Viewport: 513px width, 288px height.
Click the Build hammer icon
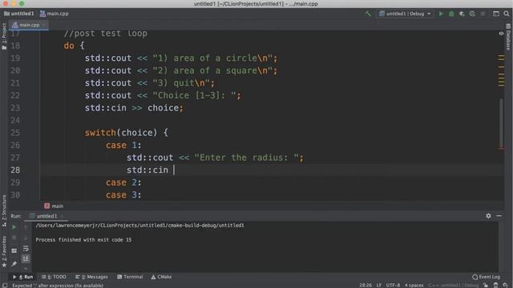(x=368, y=14)
